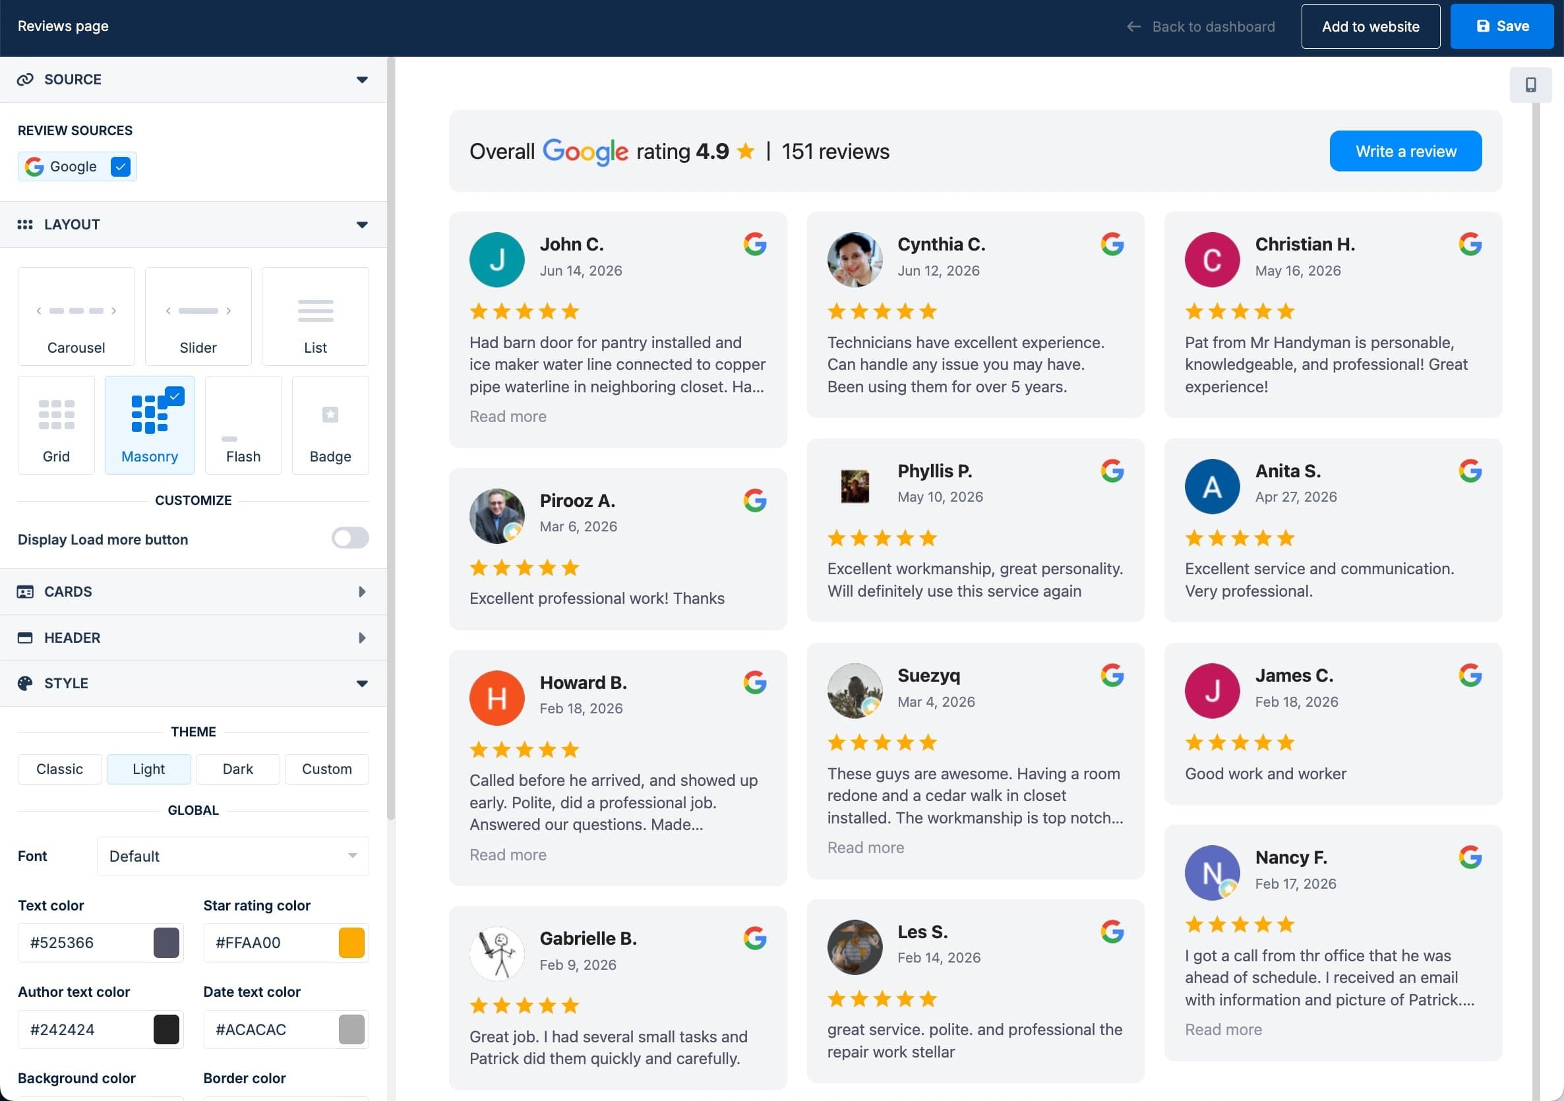Choose the Slider layout icon
The image size is (1564, 1101).
[x=198, y=311]
